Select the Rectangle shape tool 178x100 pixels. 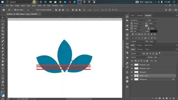pyautogui.click(x=3, y=78)
